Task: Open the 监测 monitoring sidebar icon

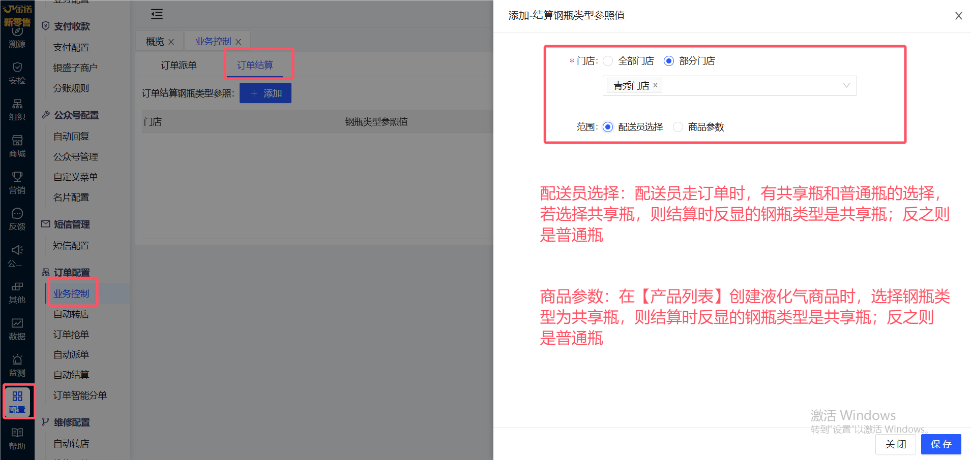Action: (17, 366)
